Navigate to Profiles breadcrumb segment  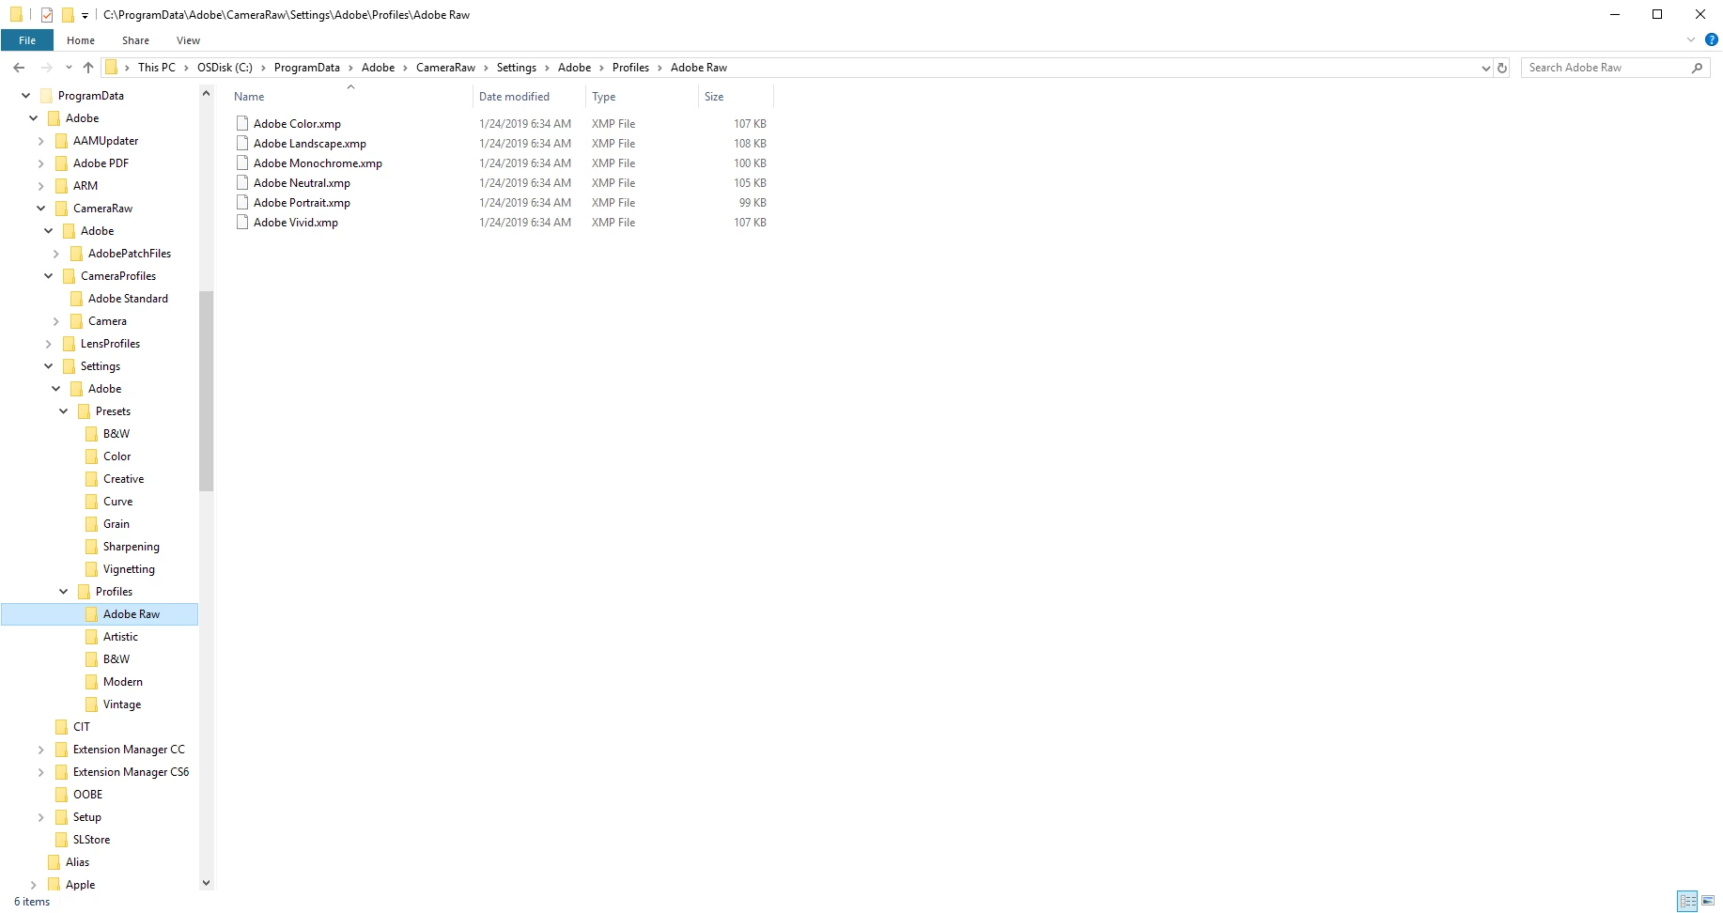click(630, 68)
